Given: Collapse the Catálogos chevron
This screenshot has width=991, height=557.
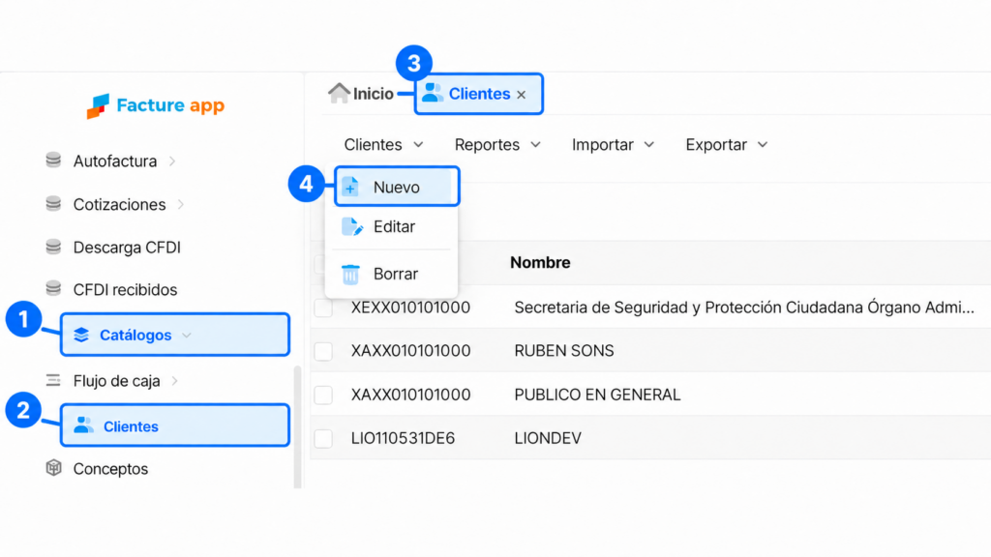Looking at the screenshot, I should (x=187, y=336).
